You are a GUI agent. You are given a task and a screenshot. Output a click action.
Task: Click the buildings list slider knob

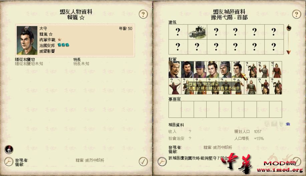click(x=289, y=27)
